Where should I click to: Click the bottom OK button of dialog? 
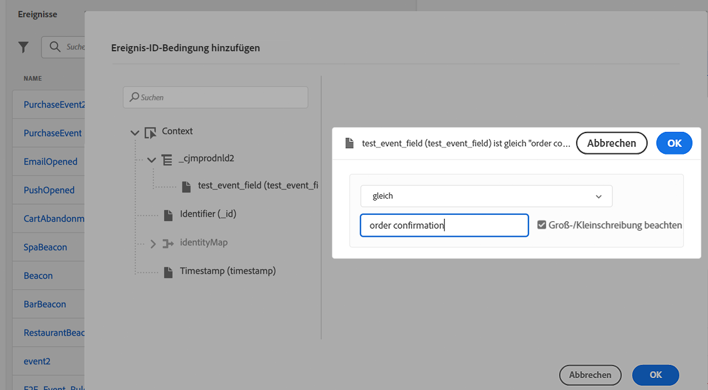(656, 375)
